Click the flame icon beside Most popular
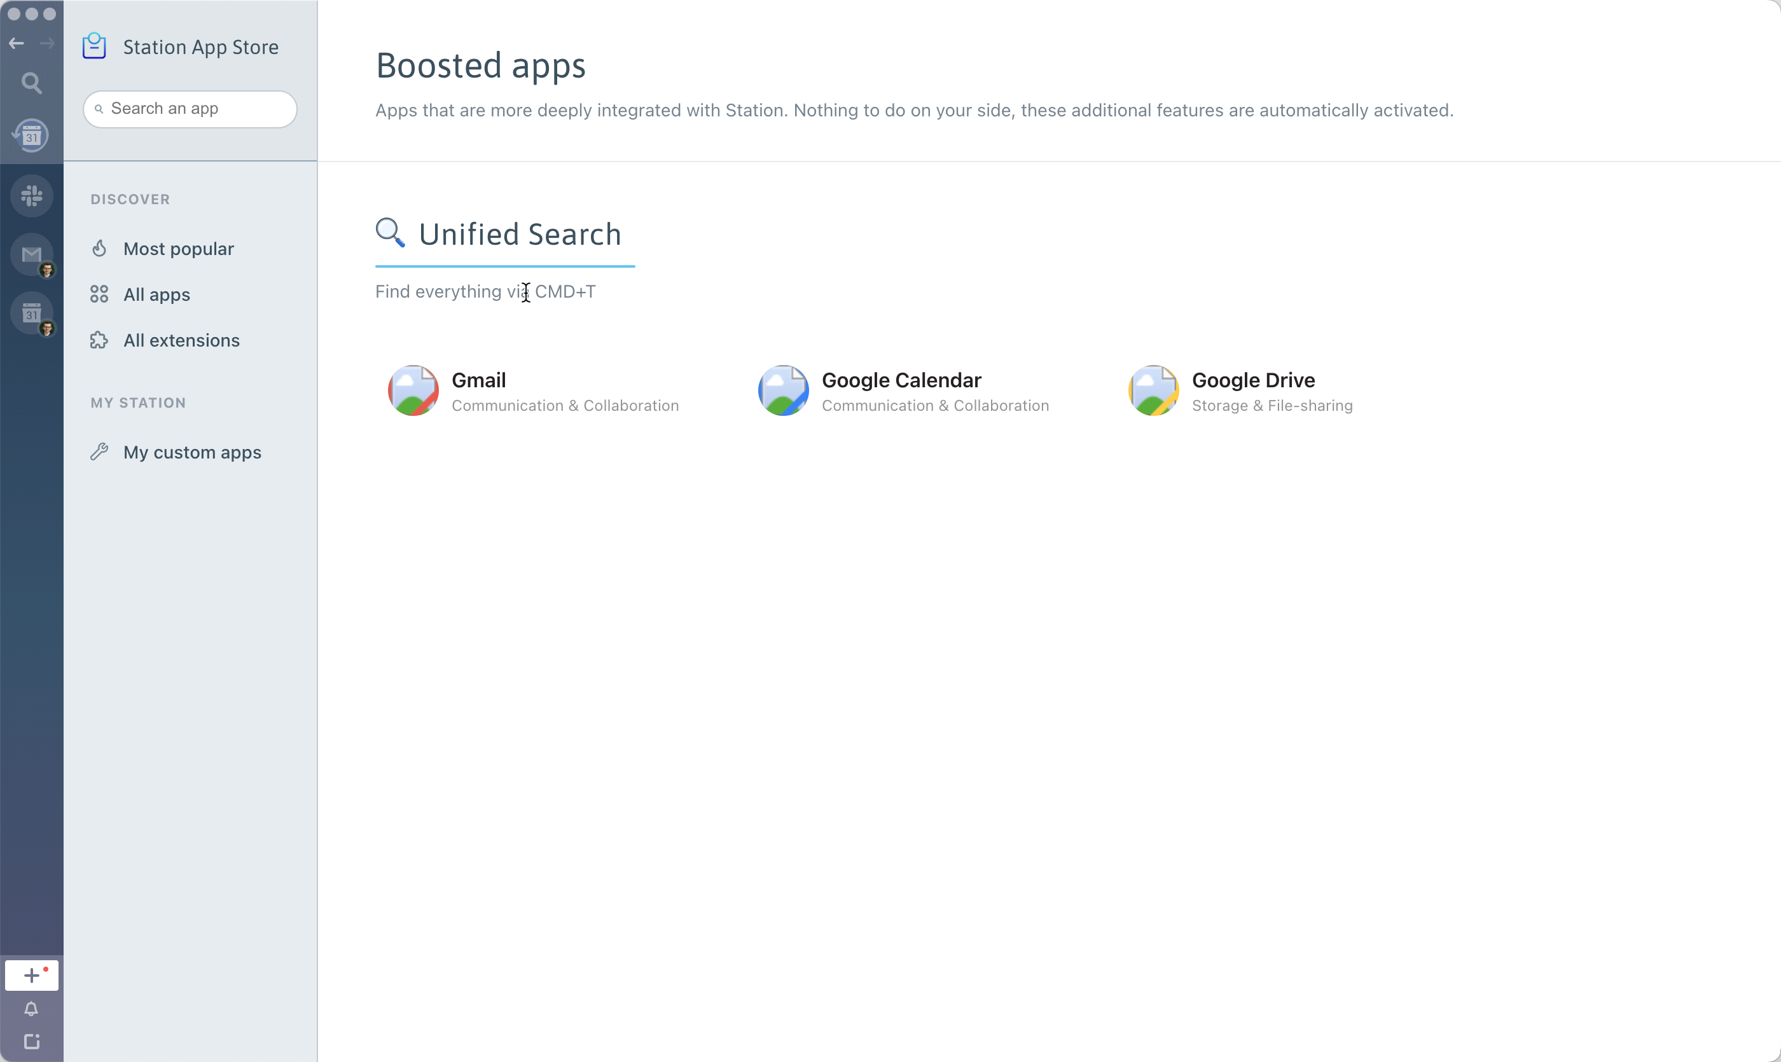 99,248
